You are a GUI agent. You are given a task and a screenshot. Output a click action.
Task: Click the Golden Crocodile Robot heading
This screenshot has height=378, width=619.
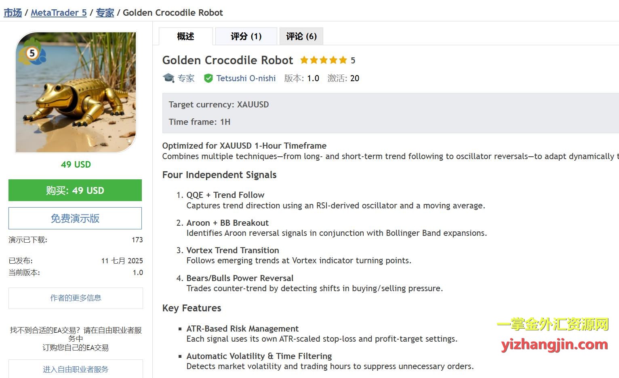pyautogui.click(x=227, y=60)
